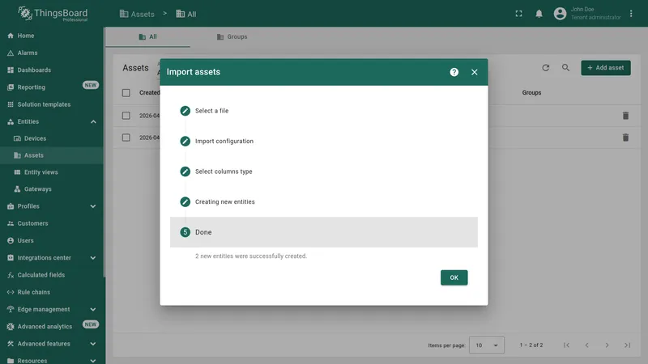This screenshot has width=648, height=364.
Task: Check the second asset row checkbox
Action: (126, 138)
